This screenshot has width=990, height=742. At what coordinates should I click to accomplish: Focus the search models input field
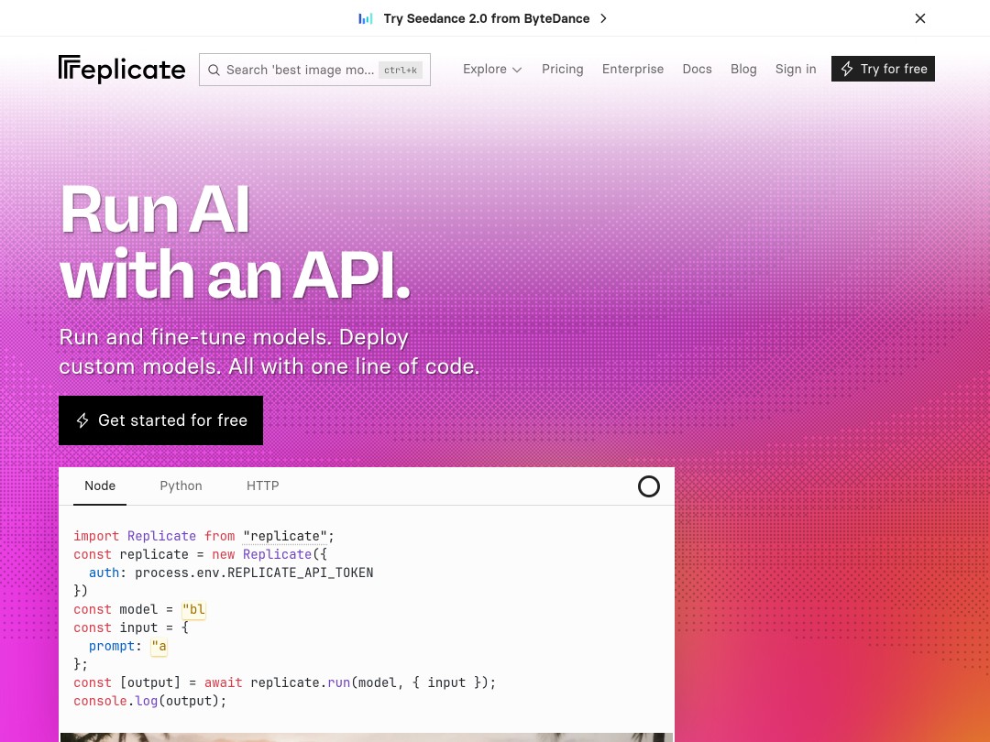(314, 70)
